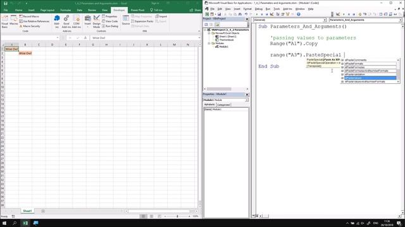The width and height of the screenshot is (405, 227).
Task: Click View Microsoft Excel icon in VBA toolbar
Action: (x=207, y=15)
